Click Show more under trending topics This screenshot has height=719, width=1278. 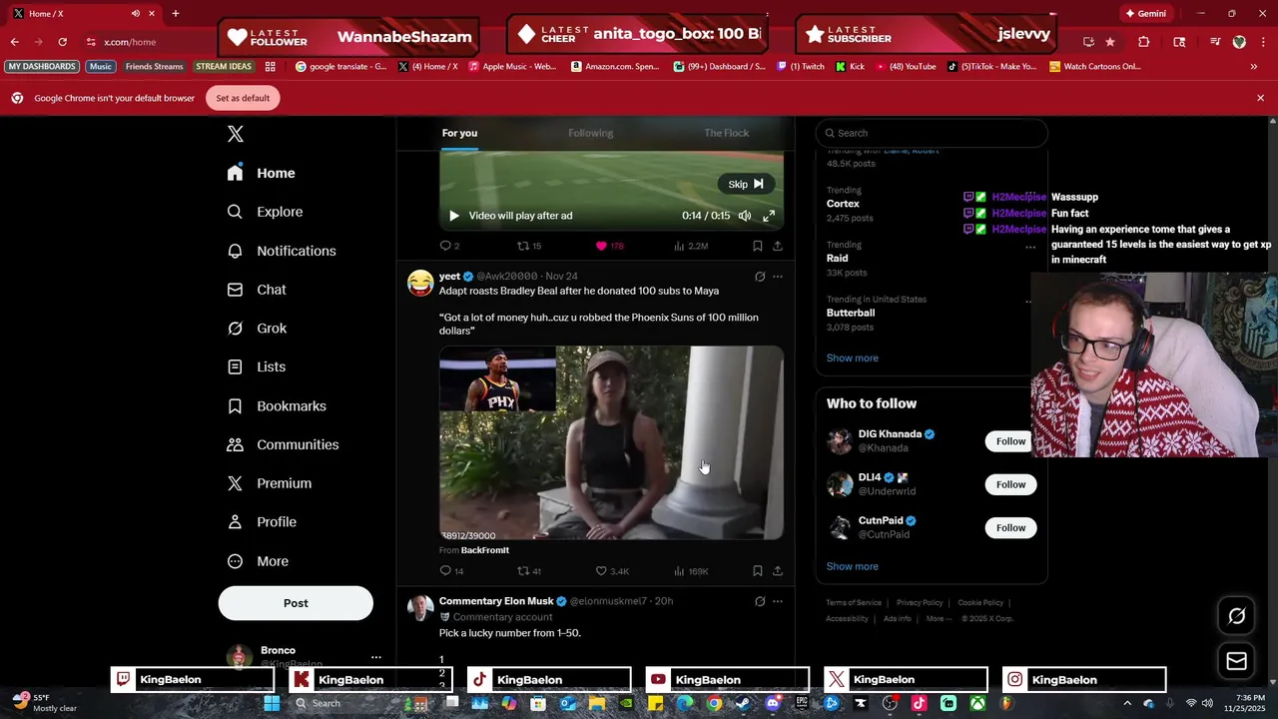tap(852, 358)
